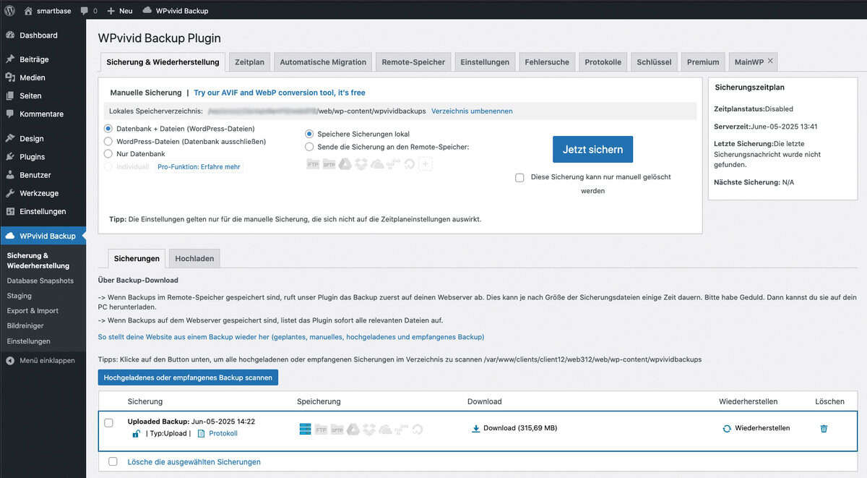
Task: Switch to the Remote-Speicher tab
Action: pos(413,62)
